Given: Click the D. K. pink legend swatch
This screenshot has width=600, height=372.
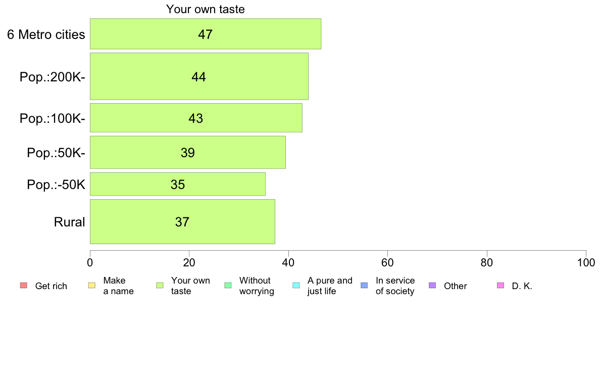Looking at the screenshot, I should tap(501, 286).
